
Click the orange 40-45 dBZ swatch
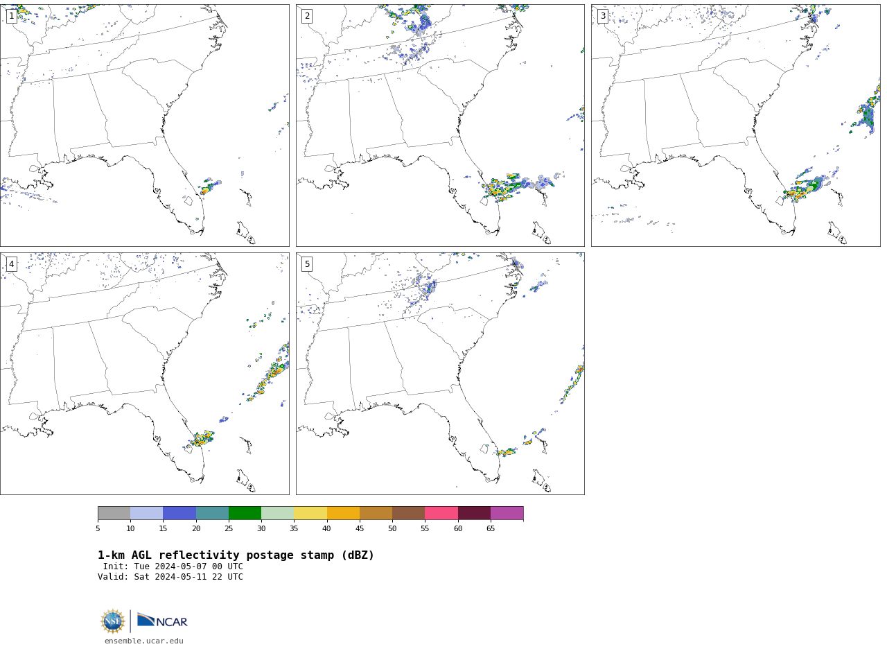coord(343,513)
